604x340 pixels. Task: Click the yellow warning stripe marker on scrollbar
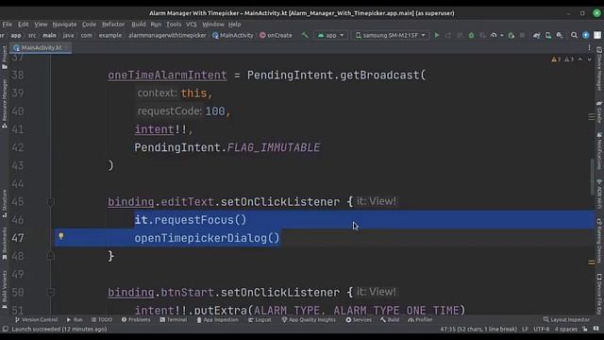point(592,263)
